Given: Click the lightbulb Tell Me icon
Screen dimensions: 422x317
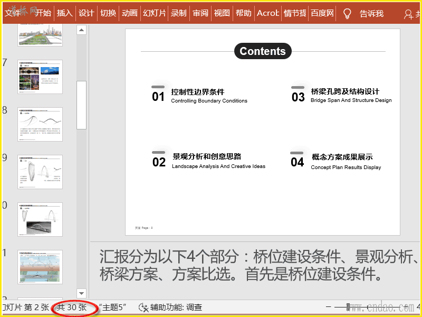Looking at the screenshot, I should 348,13.
